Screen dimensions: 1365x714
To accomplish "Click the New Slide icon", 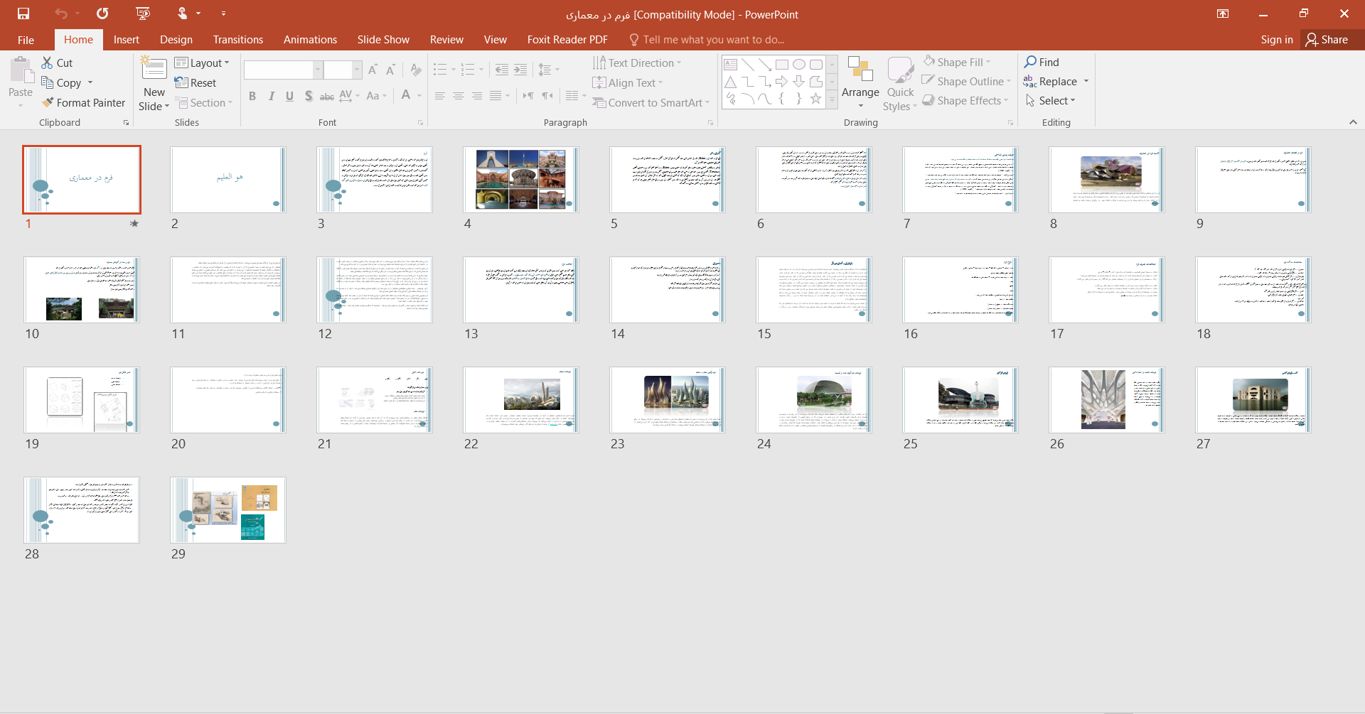I will coord(154,70).
